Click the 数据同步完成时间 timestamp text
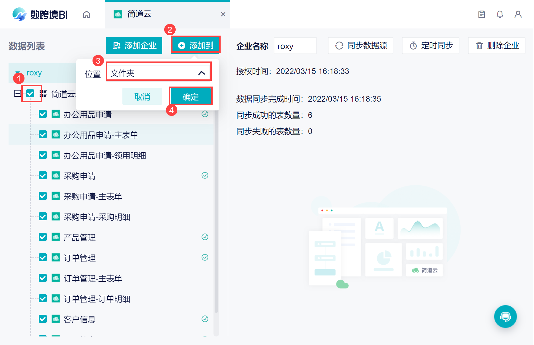The height and width of the screenshot is (345, 534). tap(344, 99)
